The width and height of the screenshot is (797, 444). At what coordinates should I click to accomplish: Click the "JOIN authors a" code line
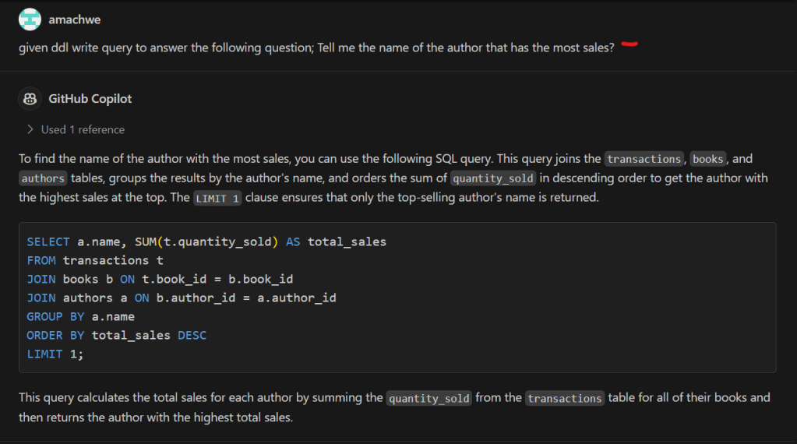182,298
